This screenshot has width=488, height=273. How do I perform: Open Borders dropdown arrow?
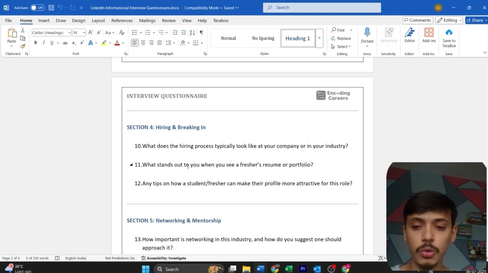tap(202, 43)
